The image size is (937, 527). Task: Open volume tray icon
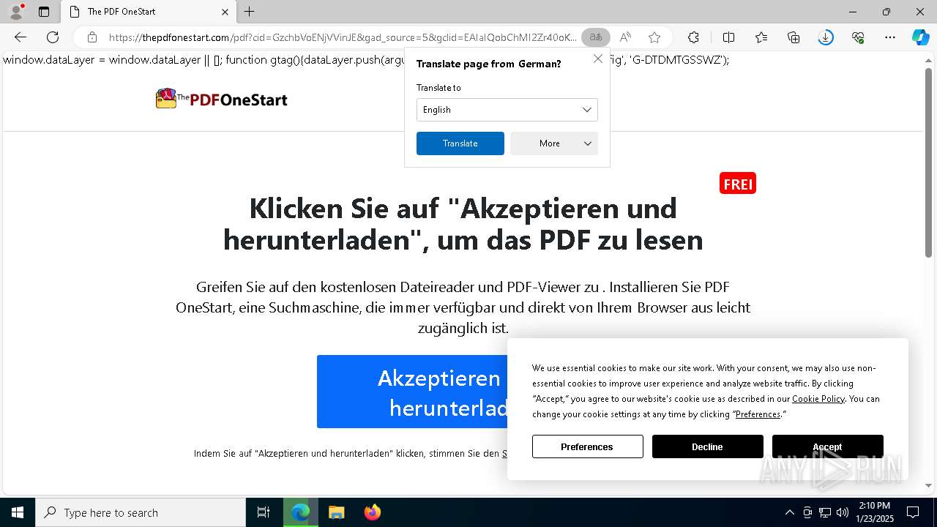[843, 512]
